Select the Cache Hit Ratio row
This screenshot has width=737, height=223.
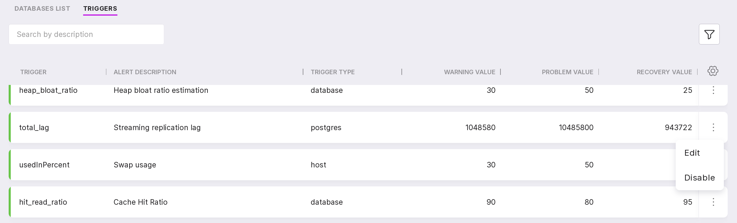pos(140,202)
